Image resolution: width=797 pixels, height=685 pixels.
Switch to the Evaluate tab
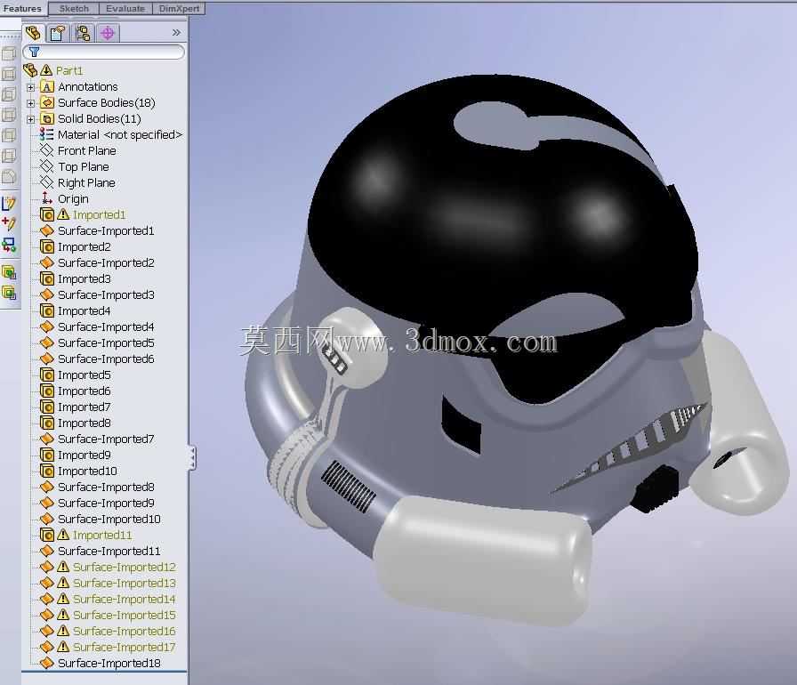(125, 9)
